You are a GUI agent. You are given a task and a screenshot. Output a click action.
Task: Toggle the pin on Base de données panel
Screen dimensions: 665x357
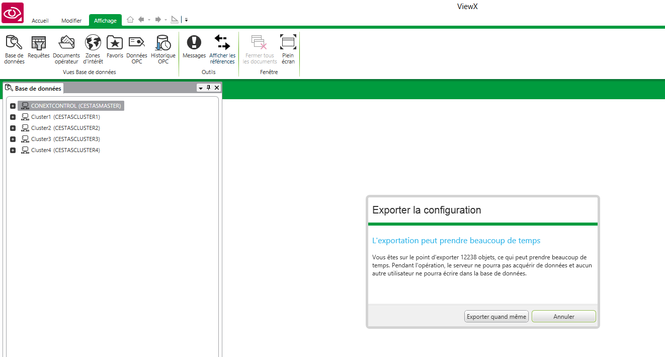click(209, 88)
